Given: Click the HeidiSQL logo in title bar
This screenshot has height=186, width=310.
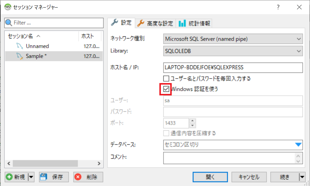Looking at the screenshot, I should tap(8, 7).
